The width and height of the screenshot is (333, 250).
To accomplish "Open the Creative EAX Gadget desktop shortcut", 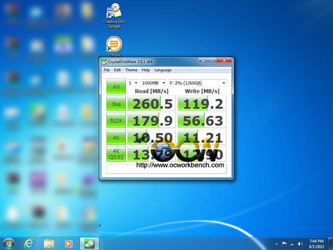I will [114, 16].
